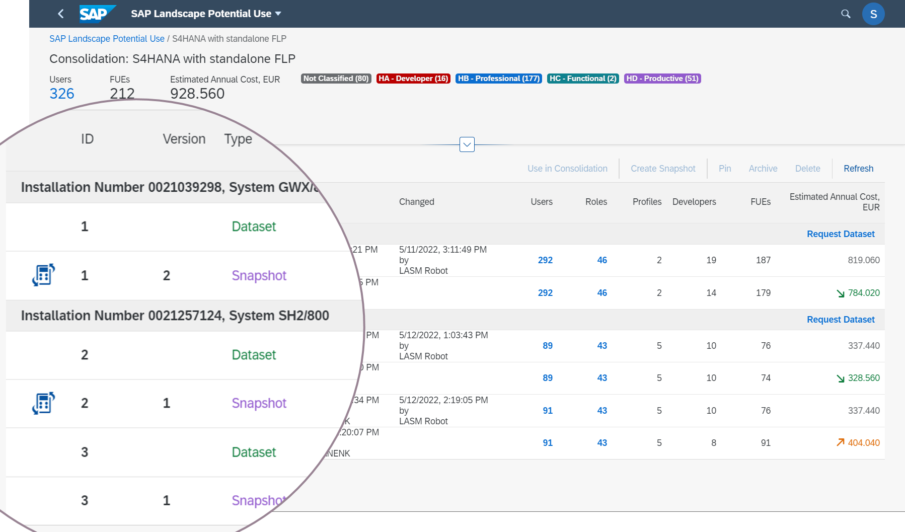Click the Pin toolbar button

[x=725, y=169]
